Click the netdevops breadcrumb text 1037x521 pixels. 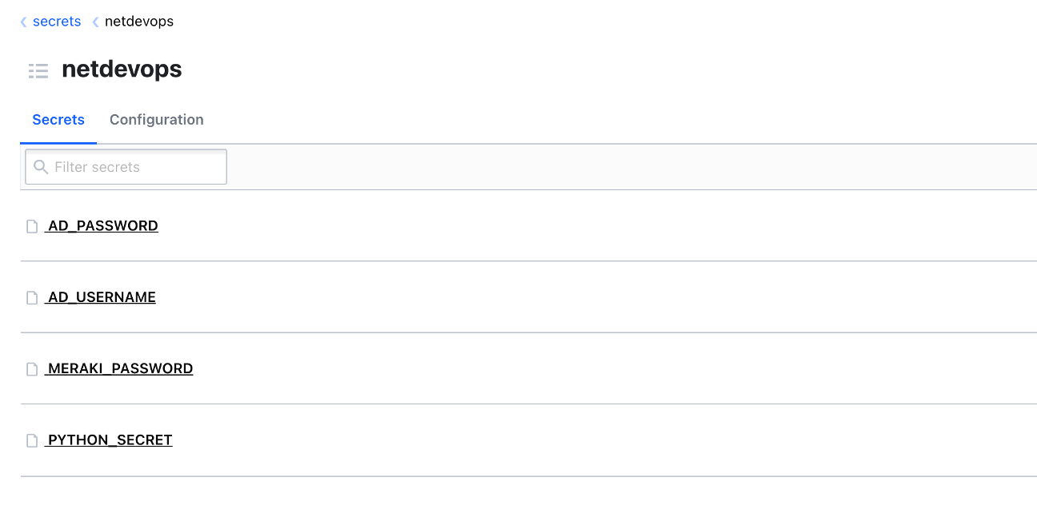139,22
